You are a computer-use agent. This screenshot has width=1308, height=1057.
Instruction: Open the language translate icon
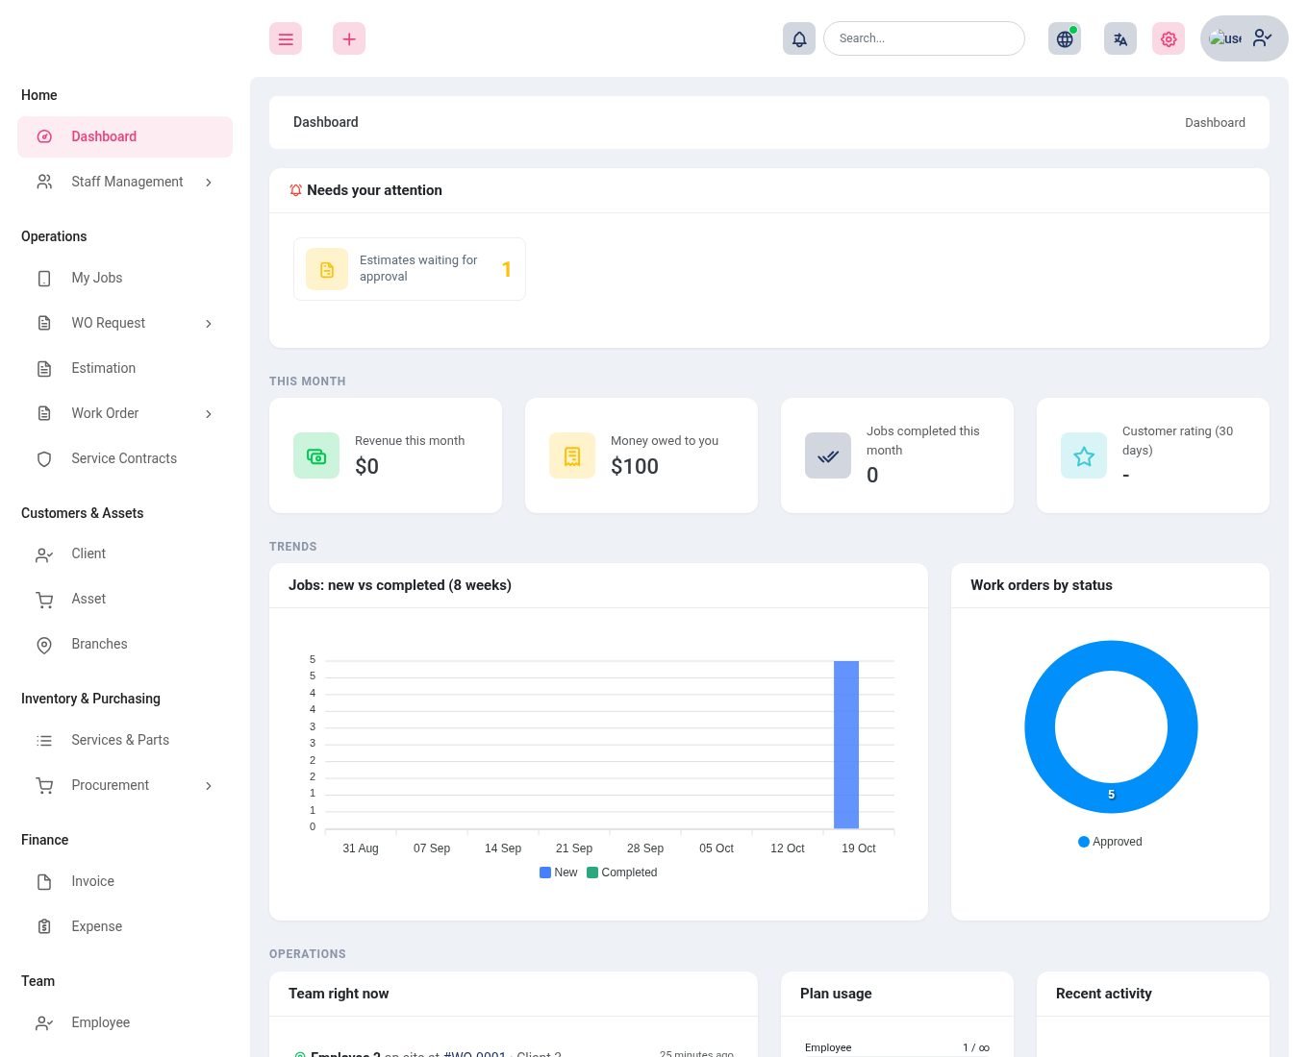tap(1120, 38)
